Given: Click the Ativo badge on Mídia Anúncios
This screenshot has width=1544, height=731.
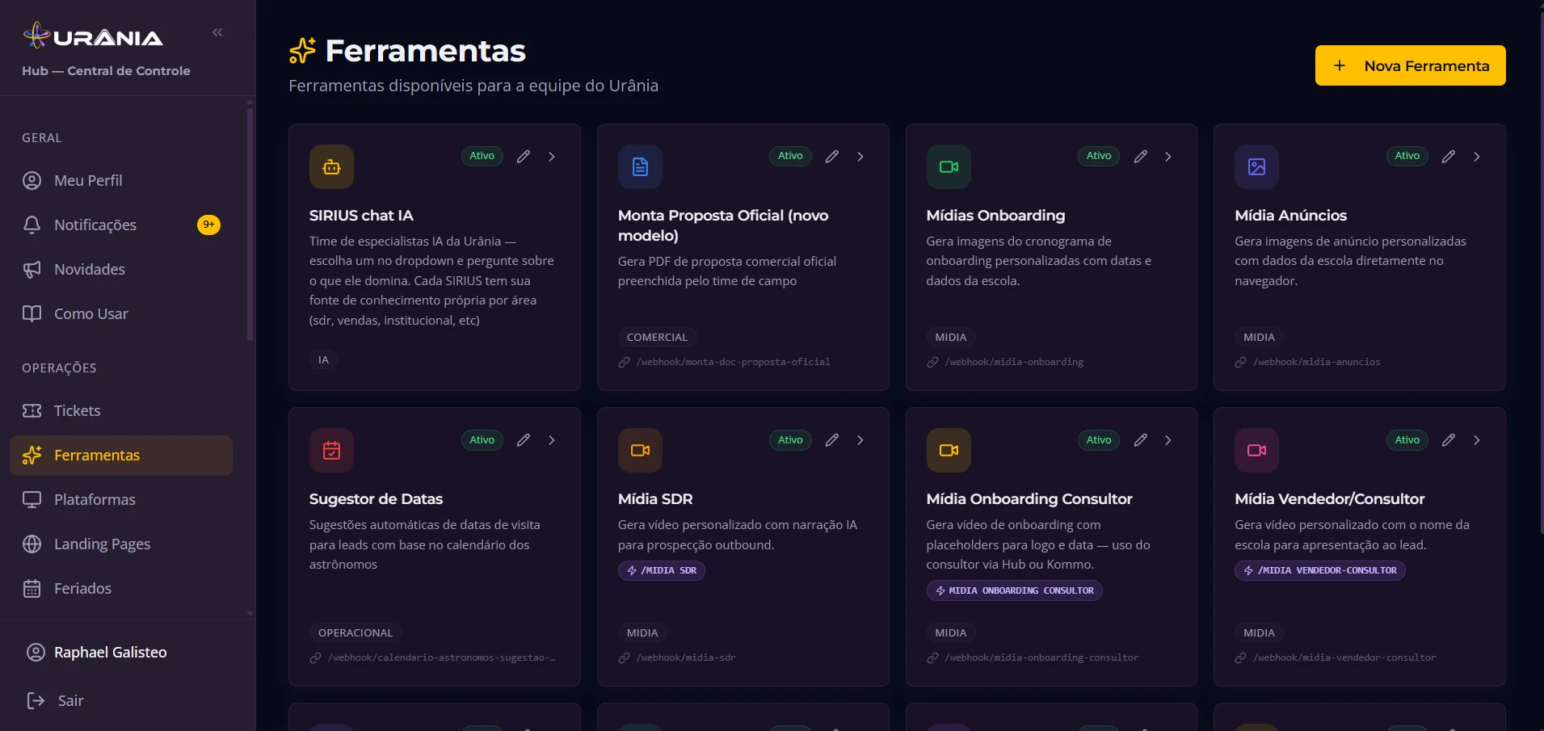Looking at the screenshot, I should click(x=1407, y=156).
